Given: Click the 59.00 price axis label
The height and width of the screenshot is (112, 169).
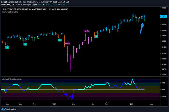Looking at the screenshot, I should point(164,36).
